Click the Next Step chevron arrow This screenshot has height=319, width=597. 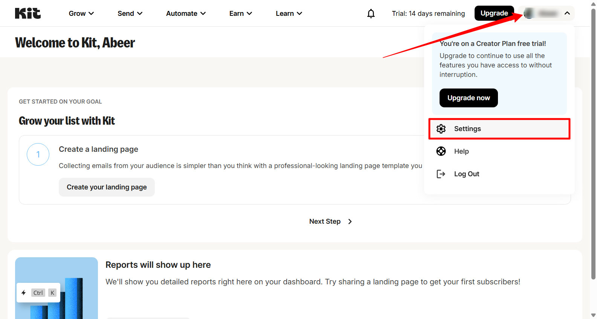350,221
